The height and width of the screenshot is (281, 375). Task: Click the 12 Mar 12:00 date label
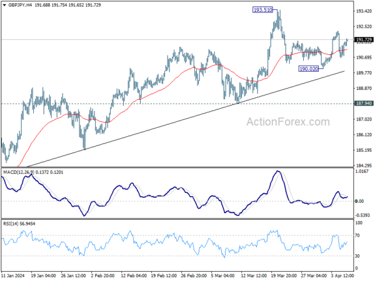254,276
